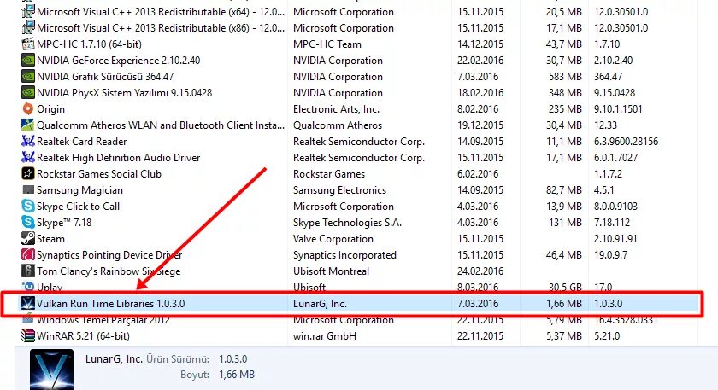Click Boyut value in details pane
Viewport: 718px width, 390px height.
pos(237,375)
